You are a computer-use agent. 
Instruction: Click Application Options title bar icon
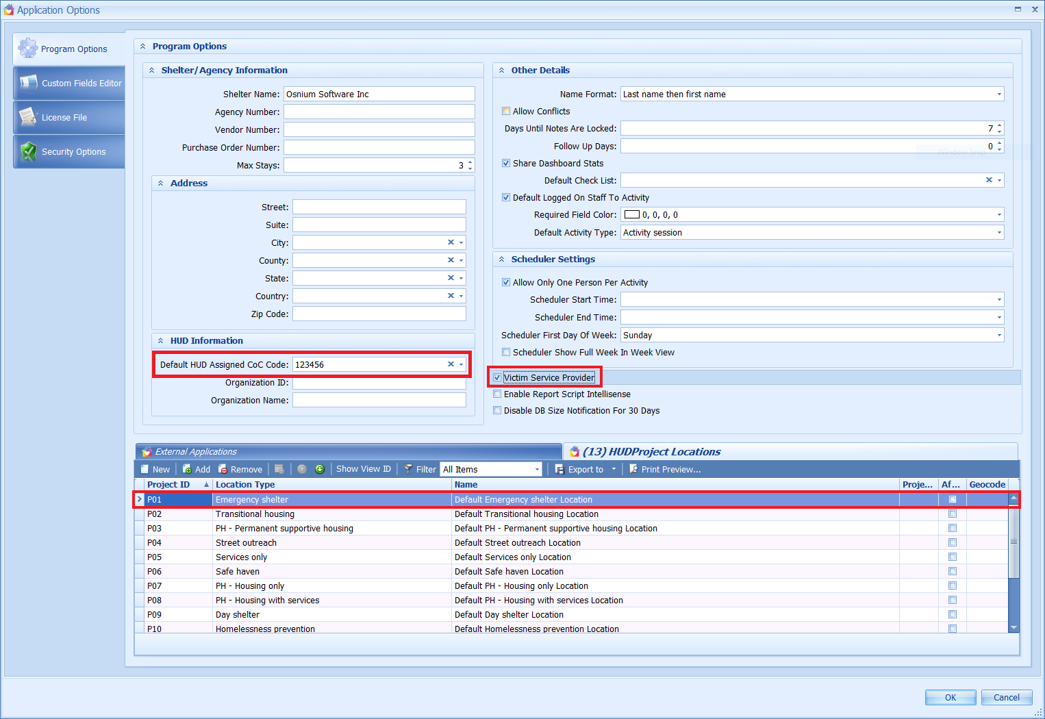pyautogui.click(x=9, y=10)
